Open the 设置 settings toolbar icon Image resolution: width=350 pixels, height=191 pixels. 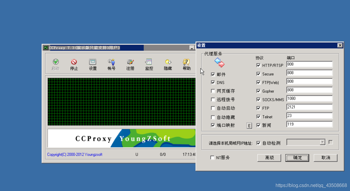[x=93, y=64]
